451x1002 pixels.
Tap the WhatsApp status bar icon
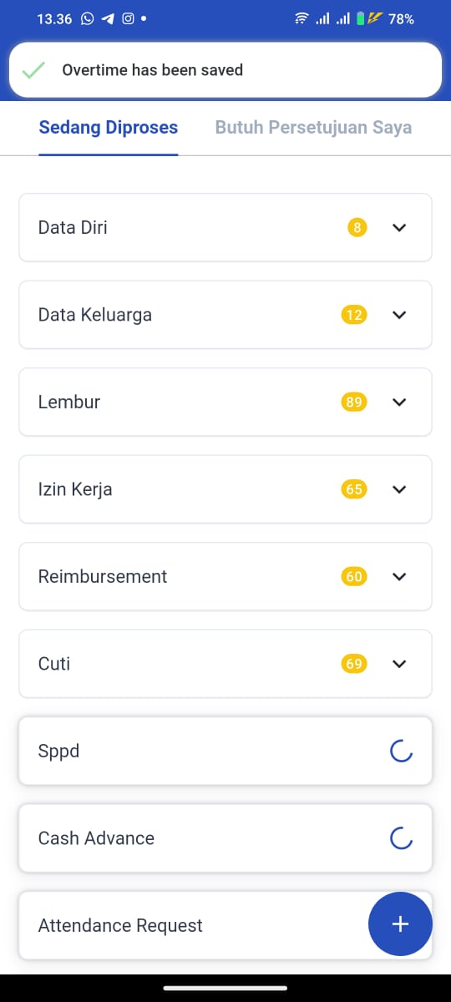(88, 18)
